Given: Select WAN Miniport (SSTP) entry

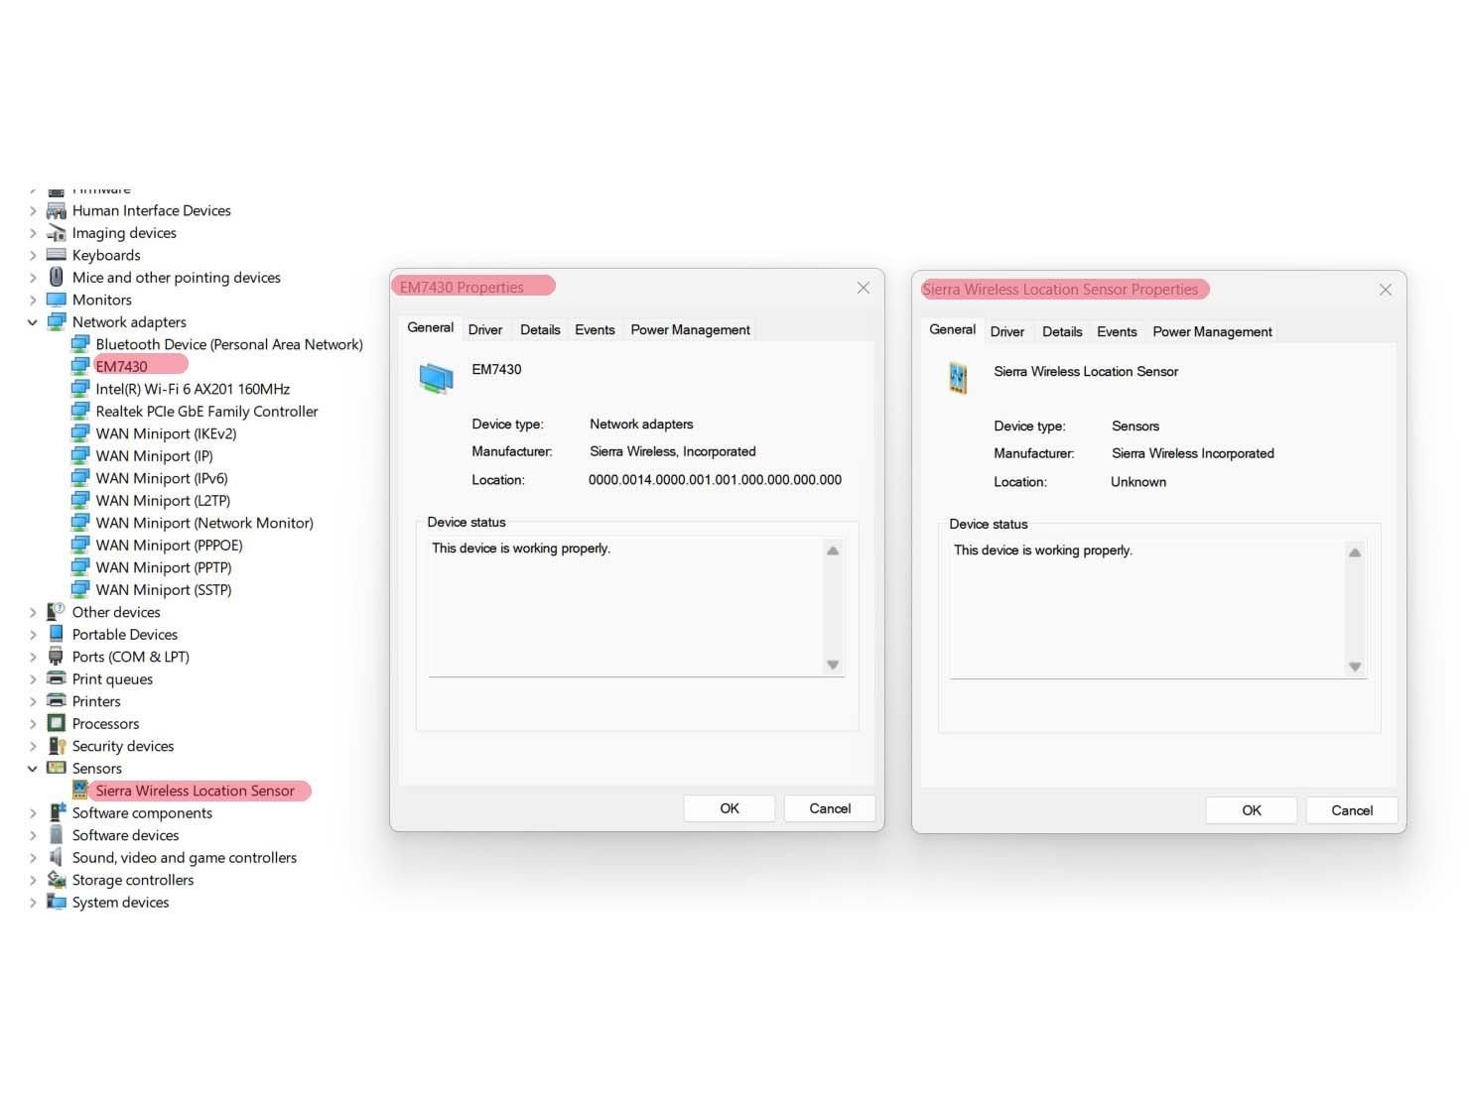Looking at the screenshot, I should [x=164, y=590].
